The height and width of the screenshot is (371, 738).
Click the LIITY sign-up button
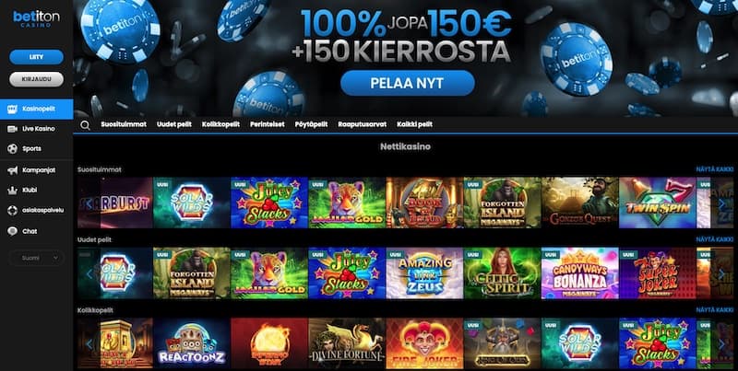36,57
